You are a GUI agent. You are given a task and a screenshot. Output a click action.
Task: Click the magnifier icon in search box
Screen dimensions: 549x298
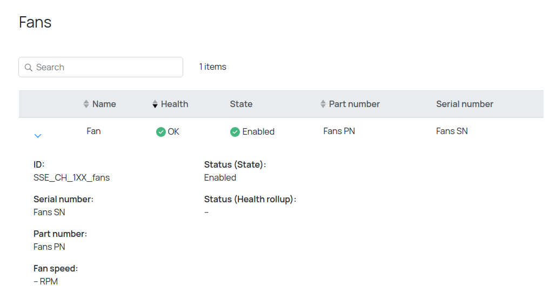tap(29, 68)
